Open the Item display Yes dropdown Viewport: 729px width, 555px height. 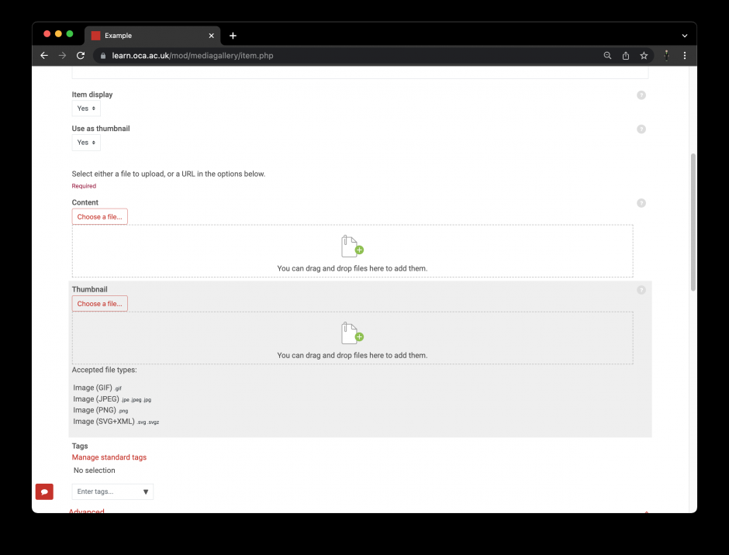85,109
